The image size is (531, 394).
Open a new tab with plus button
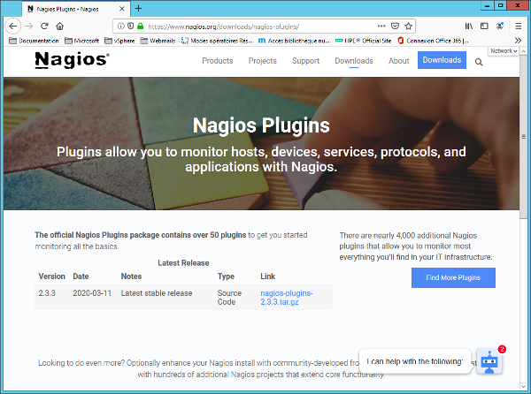[138, 8]
